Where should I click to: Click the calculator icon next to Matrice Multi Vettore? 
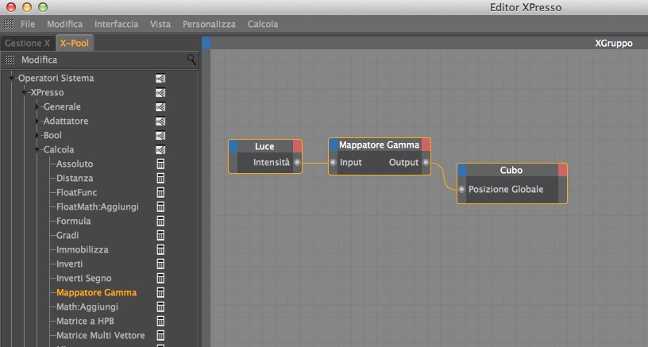point(160,335)
